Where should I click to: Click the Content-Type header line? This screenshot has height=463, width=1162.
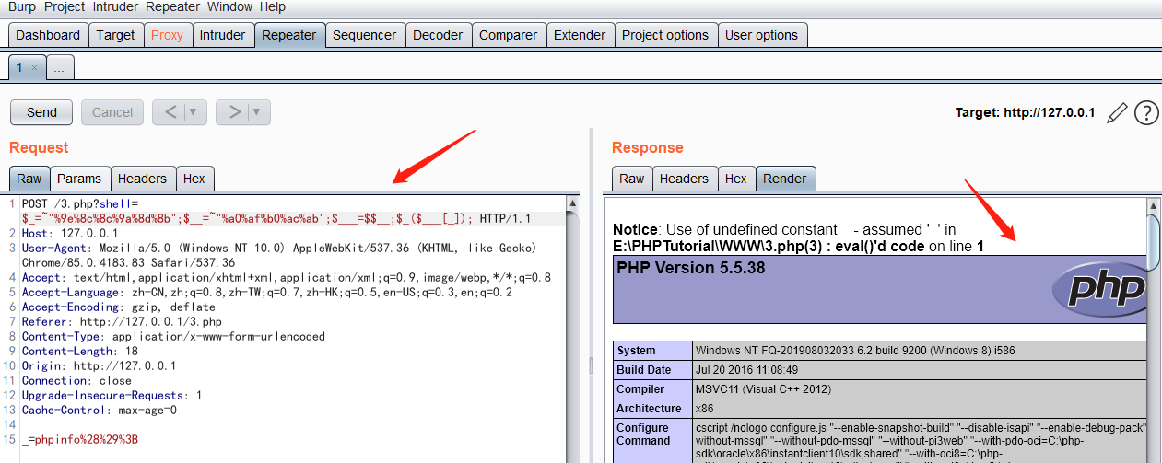172,337
